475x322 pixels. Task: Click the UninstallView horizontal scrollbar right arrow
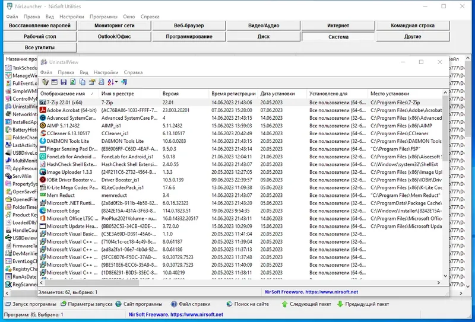pos(439,283)
